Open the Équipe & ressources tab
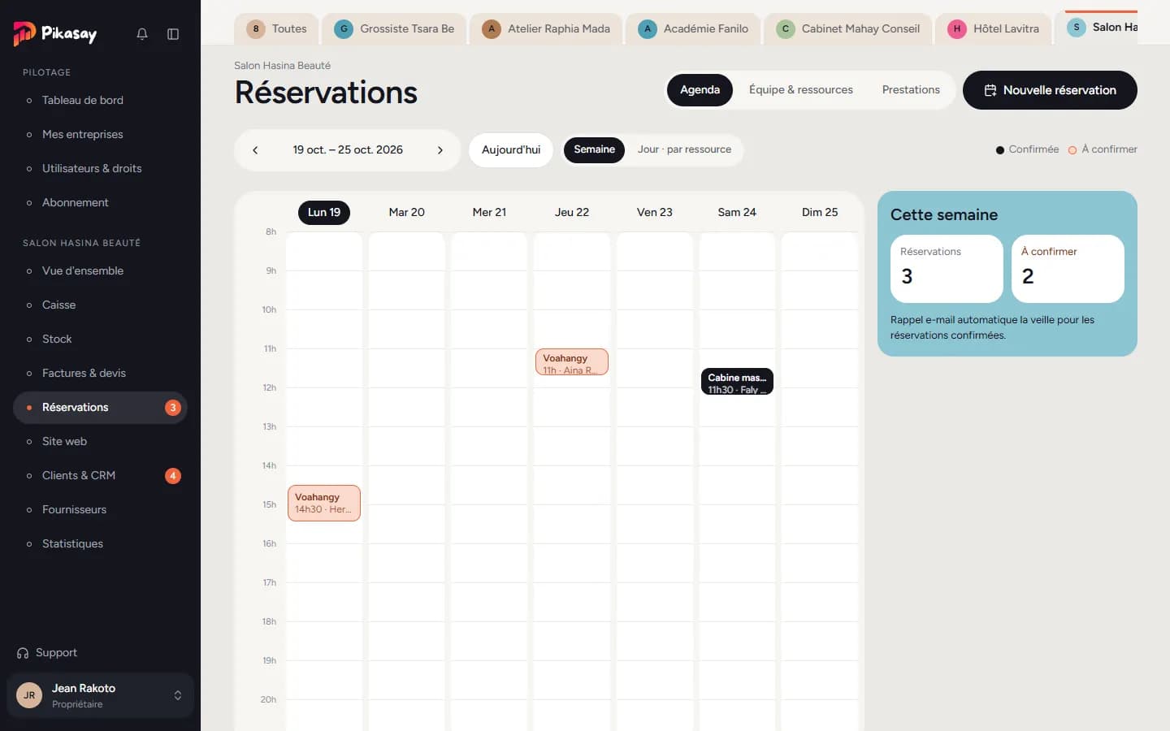Screen dimensions: 1170x731 click(801, 90)
